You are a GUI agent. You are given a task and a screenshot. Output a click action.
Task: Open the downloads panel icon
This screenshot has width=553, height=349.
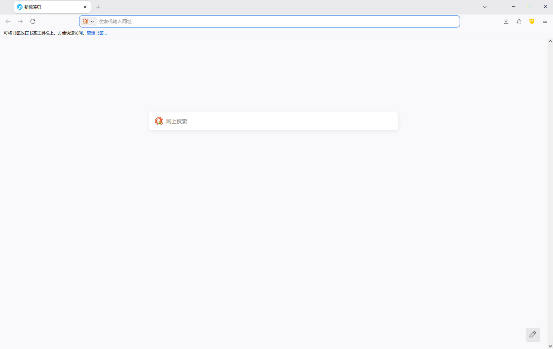click(x=506, y=21)
